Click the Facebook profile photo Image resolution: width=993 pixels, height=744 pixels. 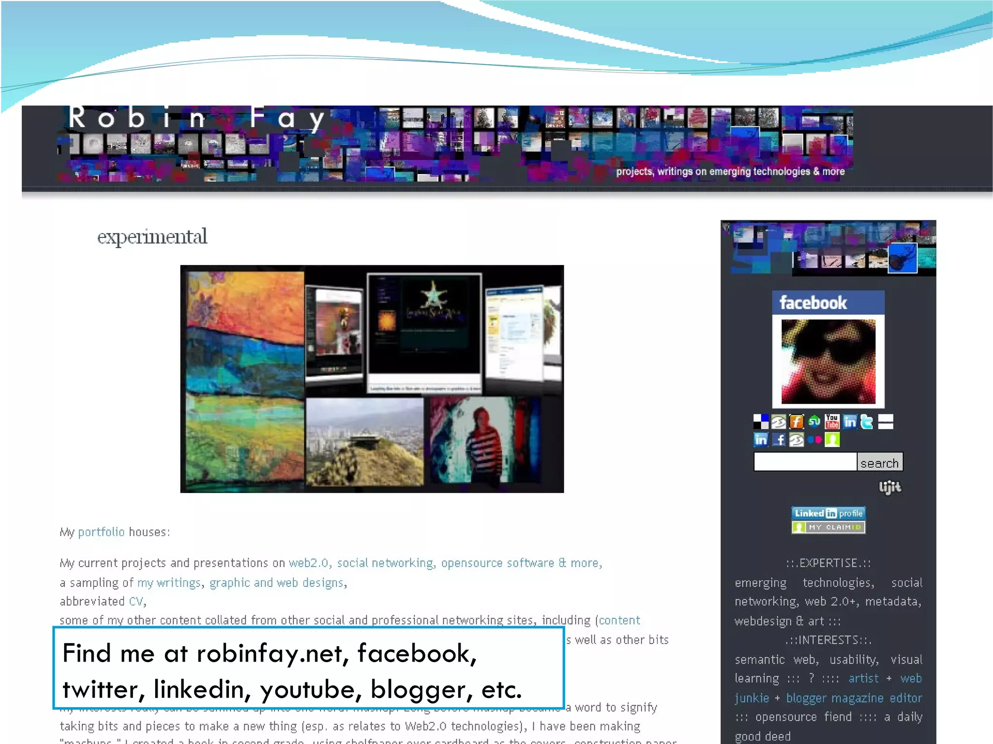click(828, 361)
